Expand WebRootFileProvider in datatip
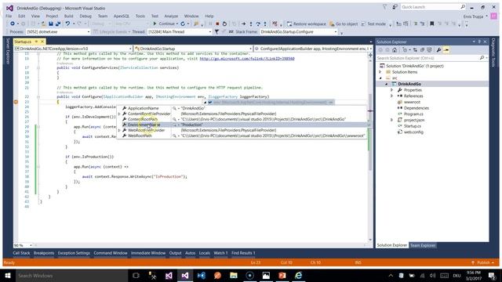 (119, 131)
